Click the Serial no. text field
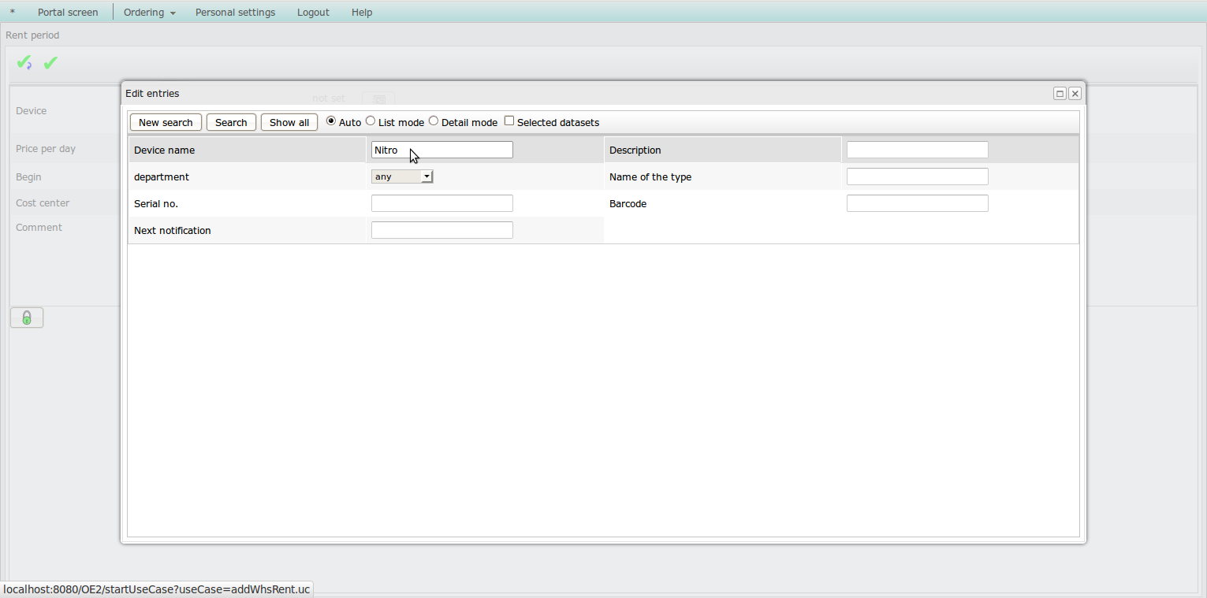 click(441, 203)
